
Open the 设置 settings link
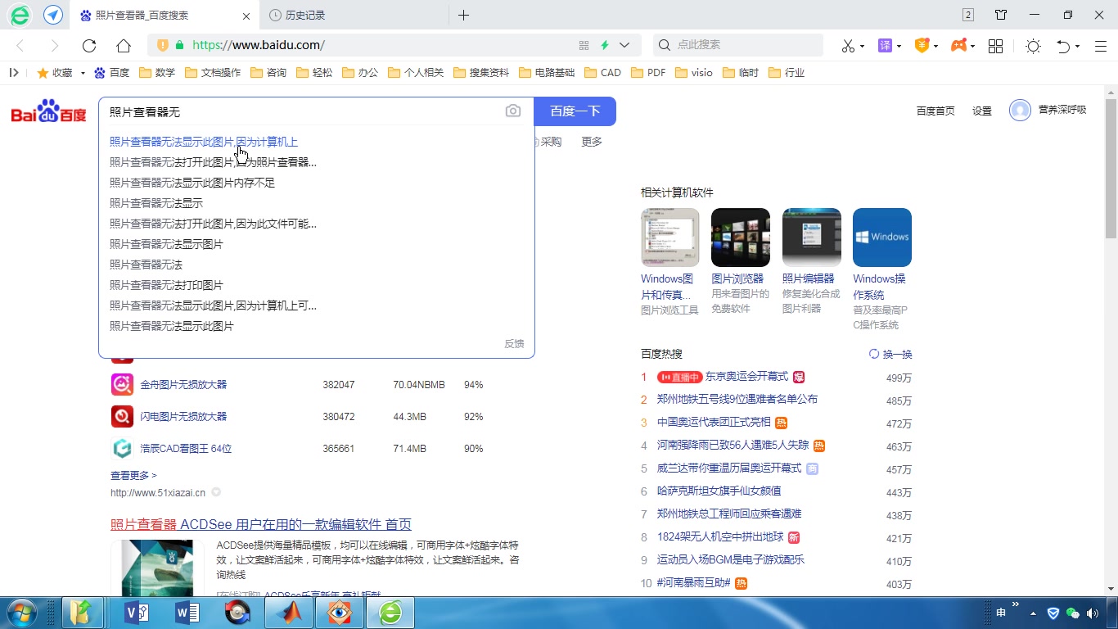pyautogui.click(x=982, y=111)
